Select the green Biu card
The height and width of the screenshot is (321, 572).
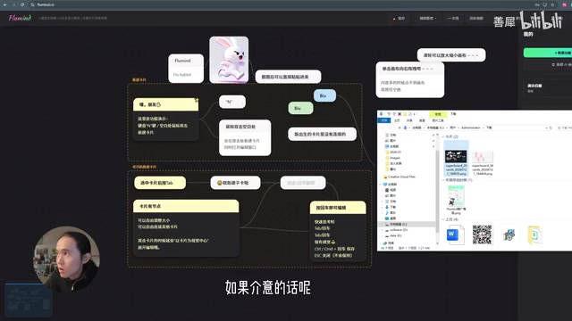(x=300, y=108)
